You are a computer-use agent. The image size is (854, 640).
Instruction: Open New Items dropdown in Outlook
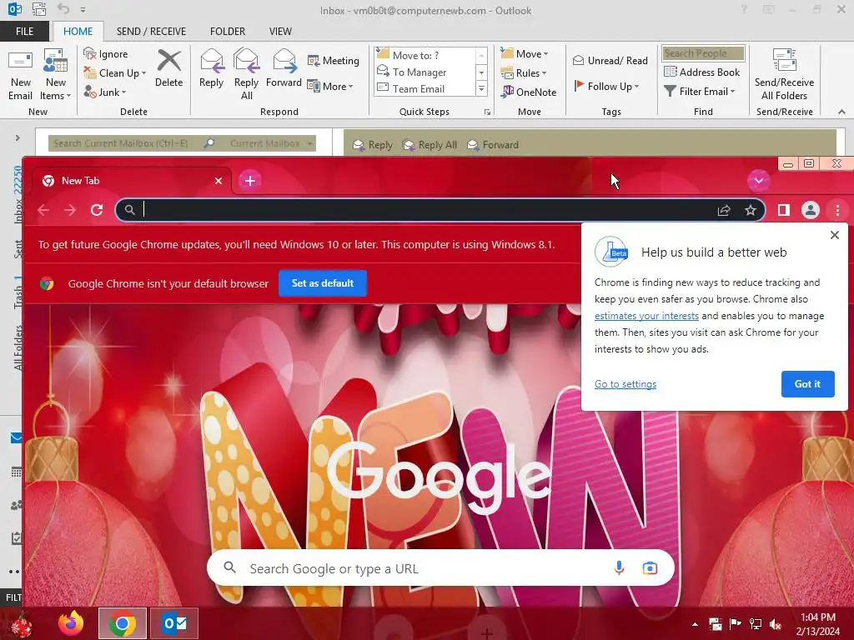pos(56,74)
